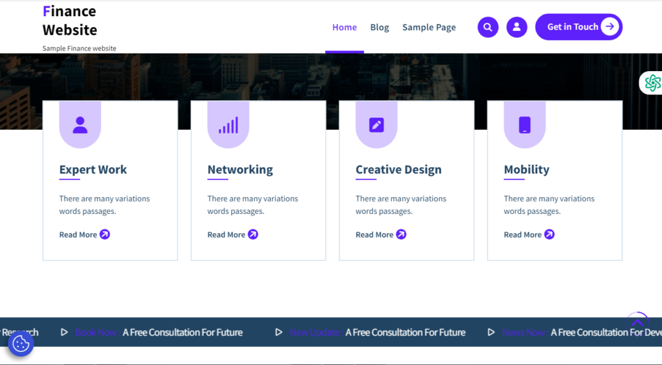
Task: Click the search icon in header
Action: click(487, 27)
